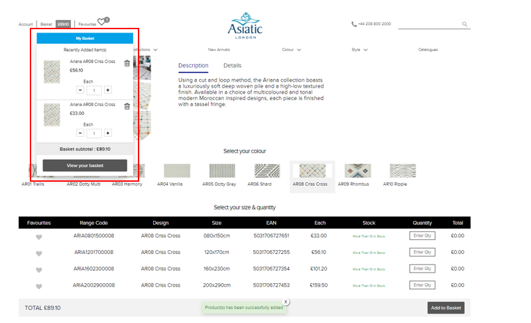Click EAN 5031706727651

(x=271, y=235)
